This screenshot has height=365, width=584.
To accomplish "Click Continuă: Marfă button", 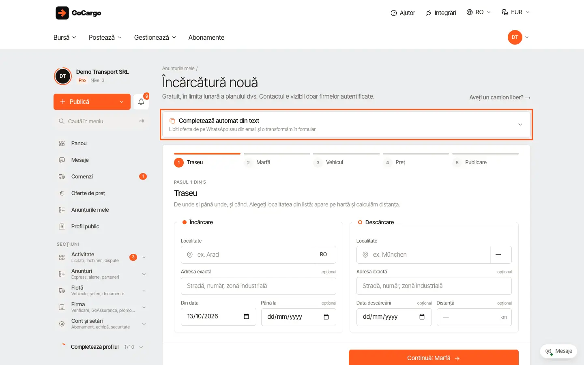I will tap(434, 358).
